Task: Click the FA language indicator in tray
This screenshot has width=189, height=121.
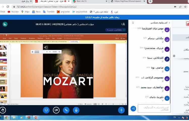Action: pyautogui.click(x=175, y=117)
